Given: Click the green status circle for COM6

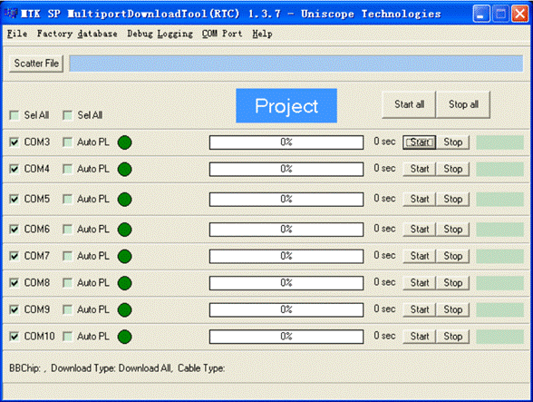Looking at the screenshot, I should 125,230.
